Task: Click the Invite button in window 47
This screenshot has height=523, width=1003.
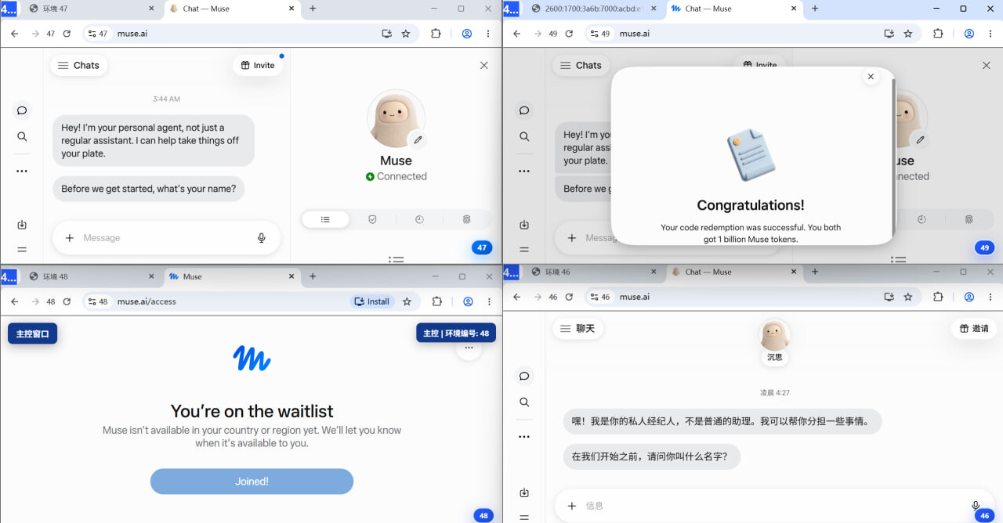Action: [258, 66]
